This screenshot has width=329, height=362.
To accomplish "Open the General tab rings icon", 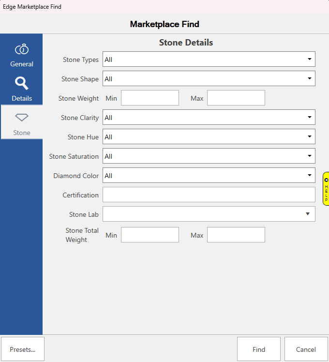I will 22,50.
